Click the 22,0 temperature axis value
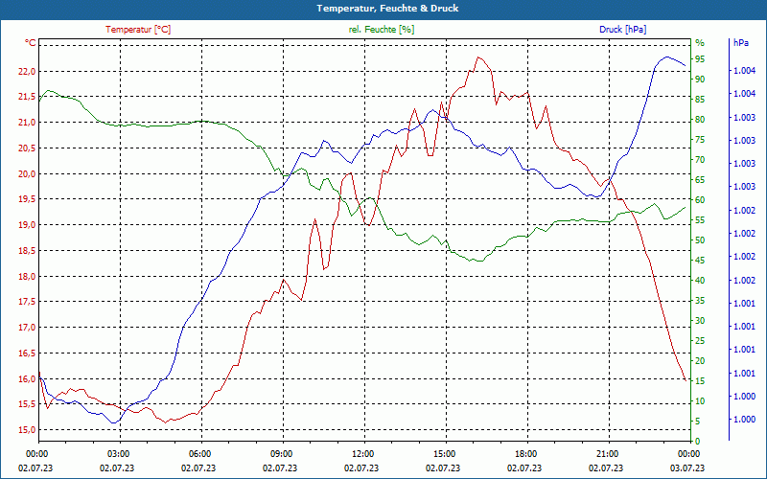767x479 pixels. 28,71
